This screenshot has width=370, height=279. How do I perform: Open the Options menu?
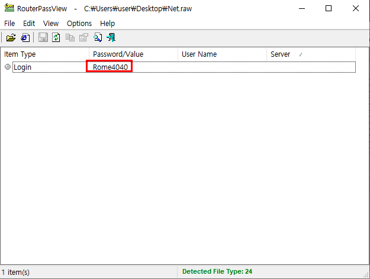pos(79,24)
